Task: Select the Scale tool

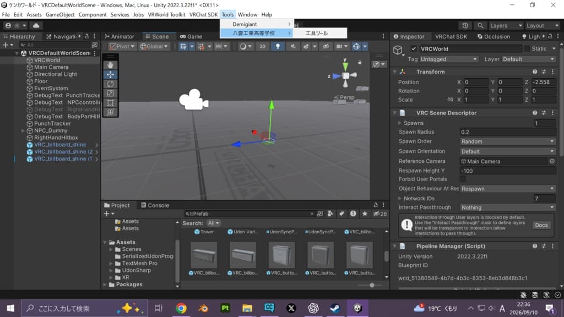Action: (x=110, y=93)
